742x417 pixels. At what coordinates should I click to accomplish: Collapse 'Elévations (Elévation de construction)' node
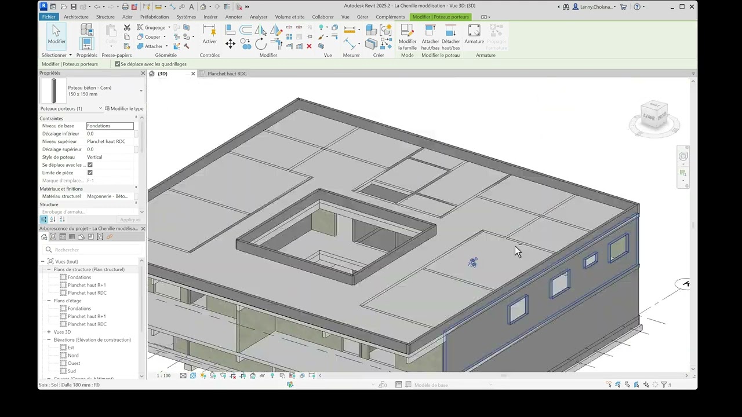[x=49, y=340]
